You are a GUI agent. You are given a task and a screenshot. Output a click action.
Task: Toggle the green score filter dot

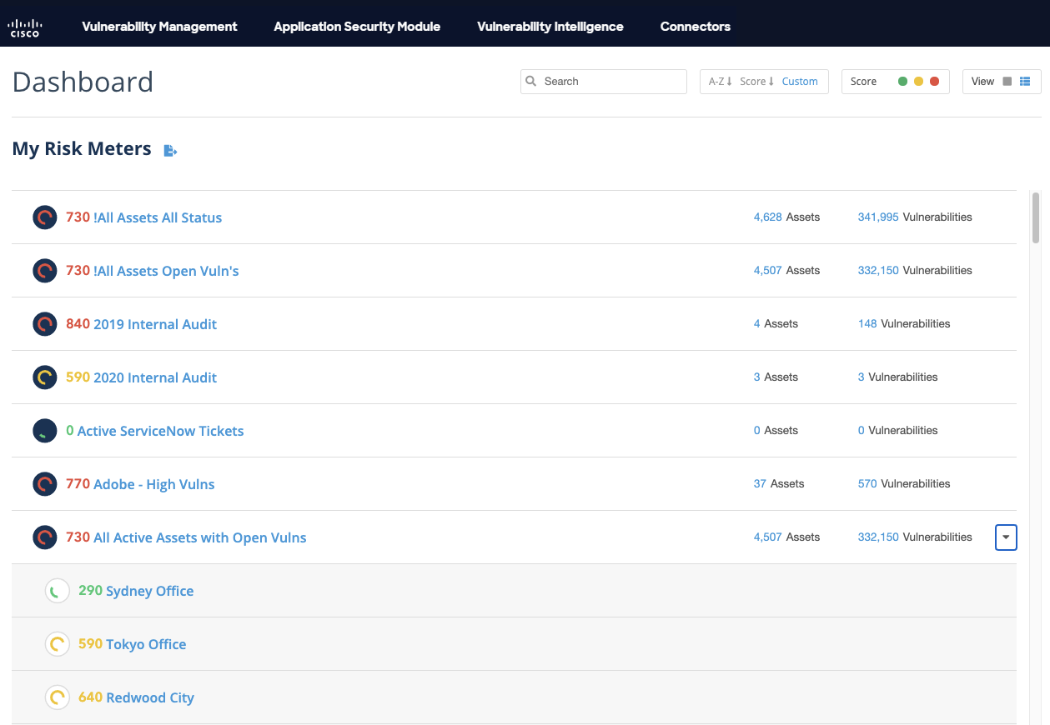point(902,81)
